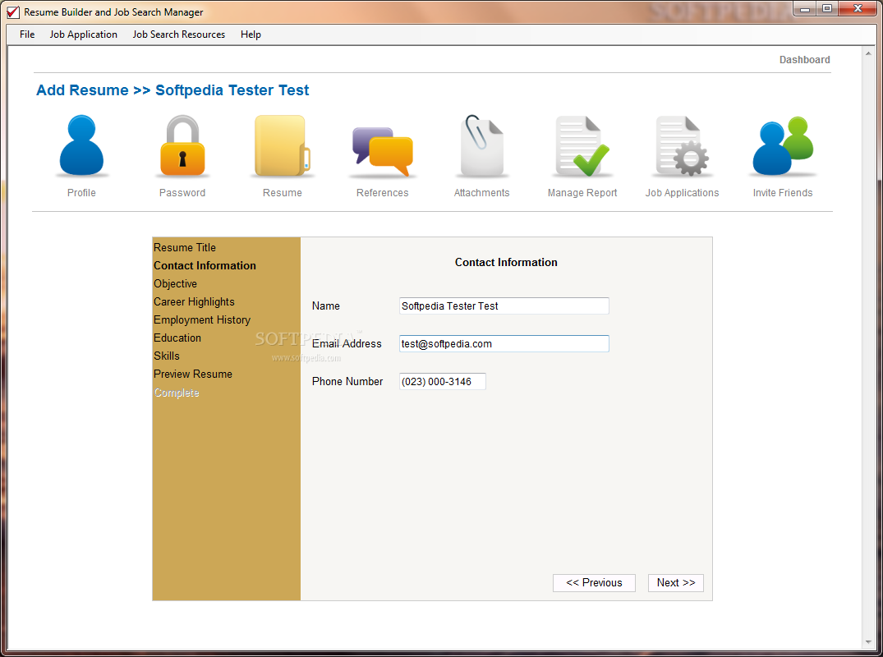
Task: Open the Job Search Resources menu
Action: (178, 34)
